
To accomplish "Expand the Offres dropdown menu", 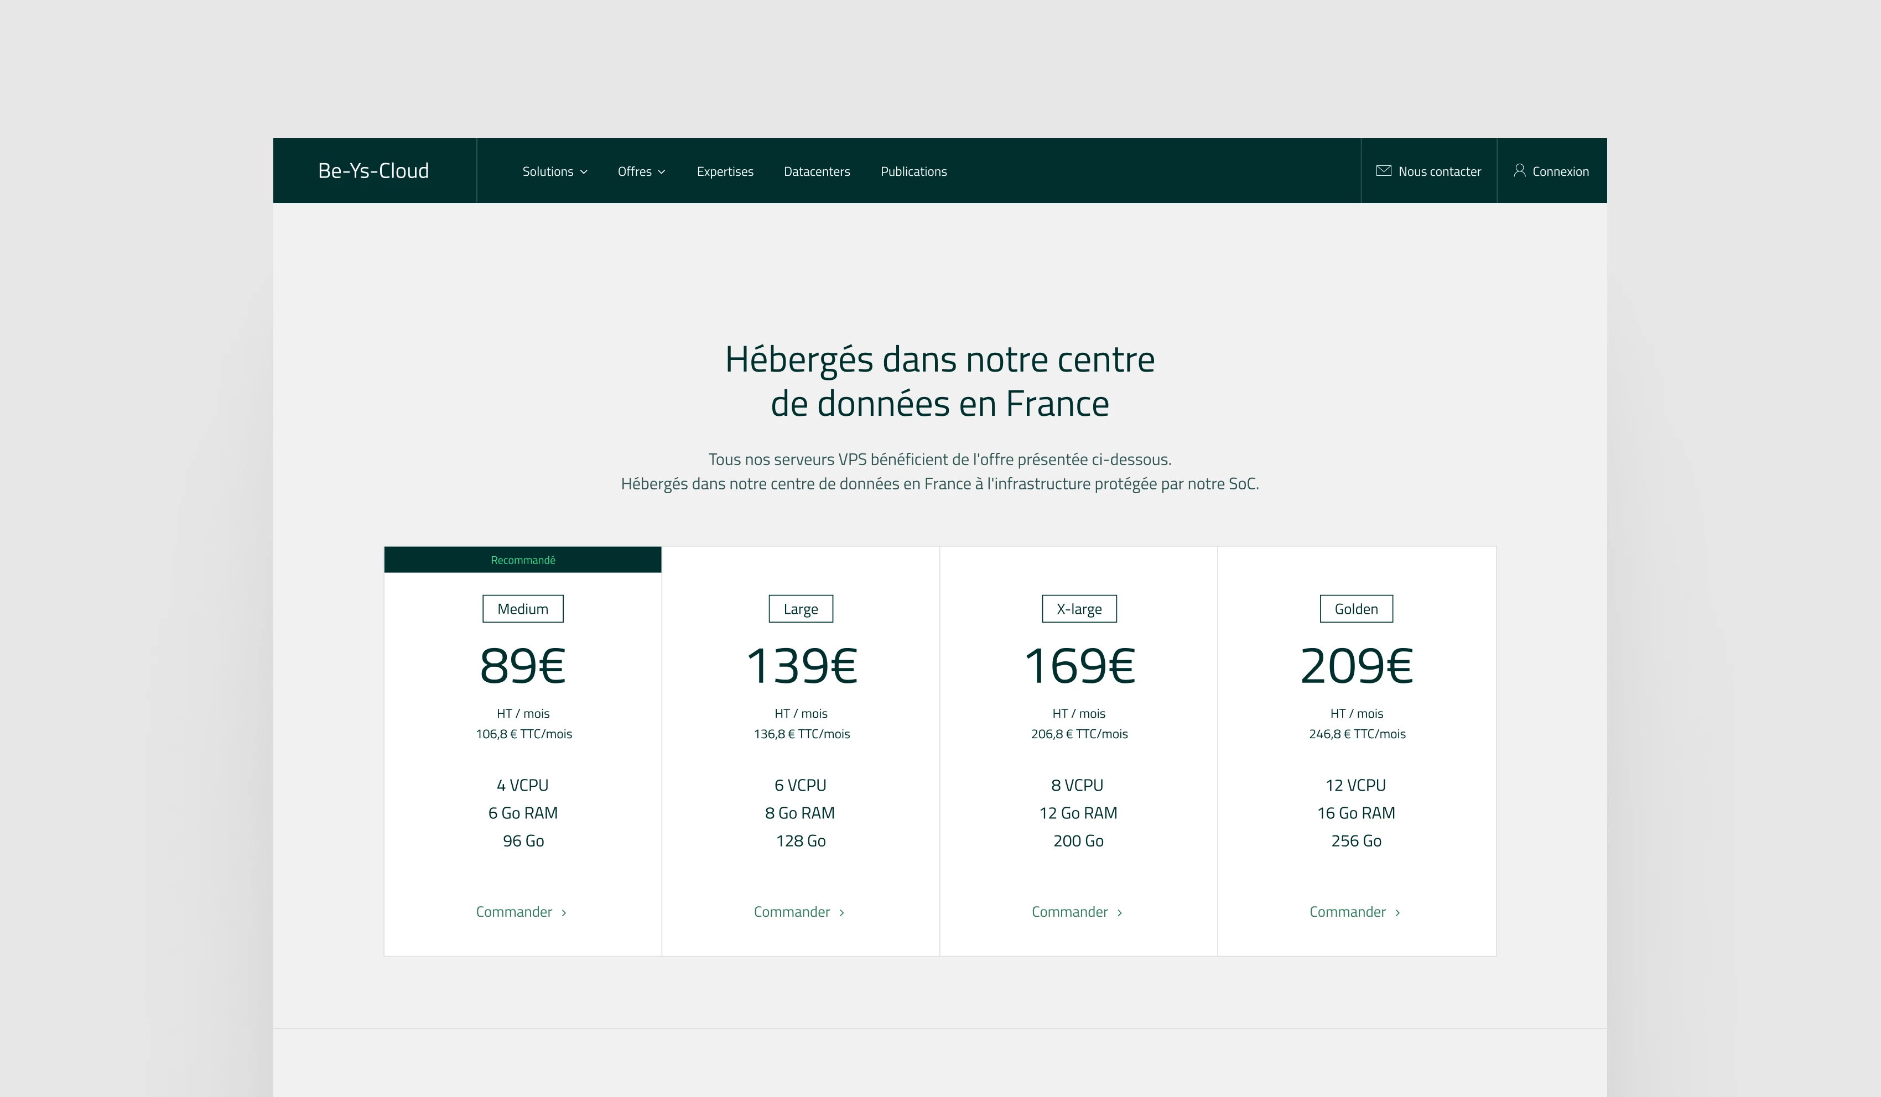I will pyautogui.click(x=641, y=171).
